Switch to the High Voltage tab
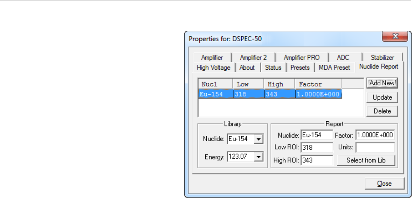This screenshot has width=412, height=198. click(214, 67)
